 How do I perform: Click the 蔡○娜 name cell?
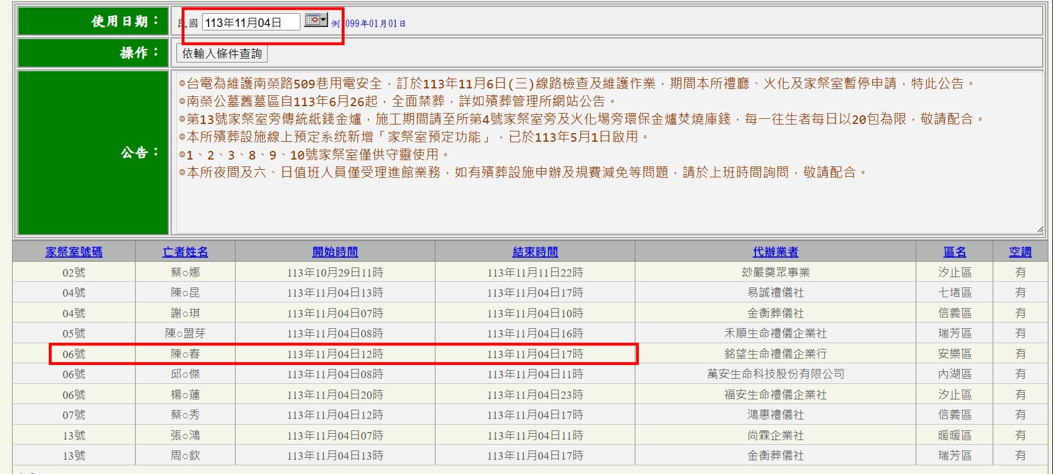pos(185,273)
